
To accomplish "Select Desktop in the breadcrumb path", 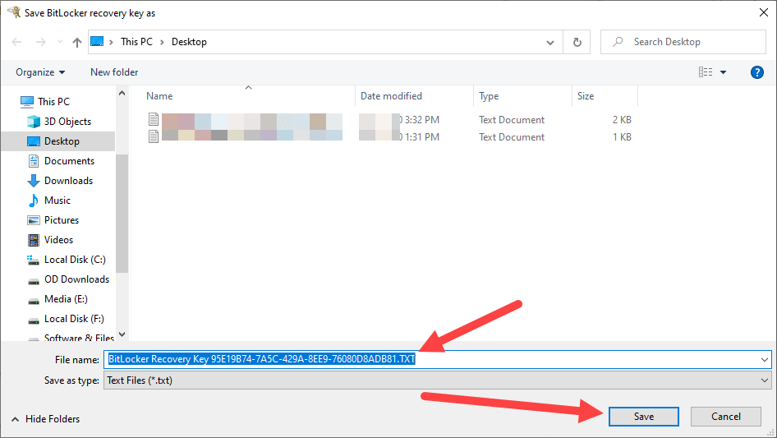I will click(189, 42).
